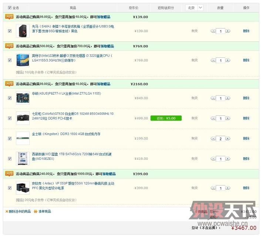This screenshot has height=236, width=263.
Task: Click 满赠 badge on ¥139.00 promotion
Action: pos(9,17)
